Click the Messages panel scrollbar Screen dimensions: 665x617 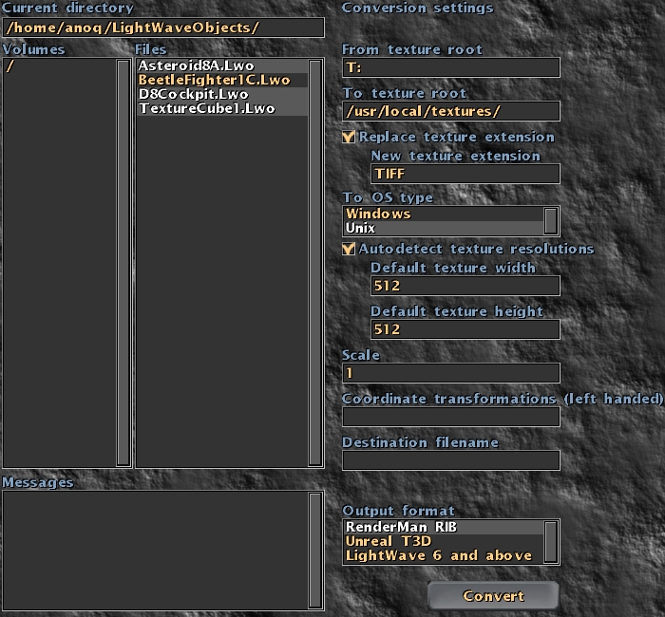(x=315, y=550)
